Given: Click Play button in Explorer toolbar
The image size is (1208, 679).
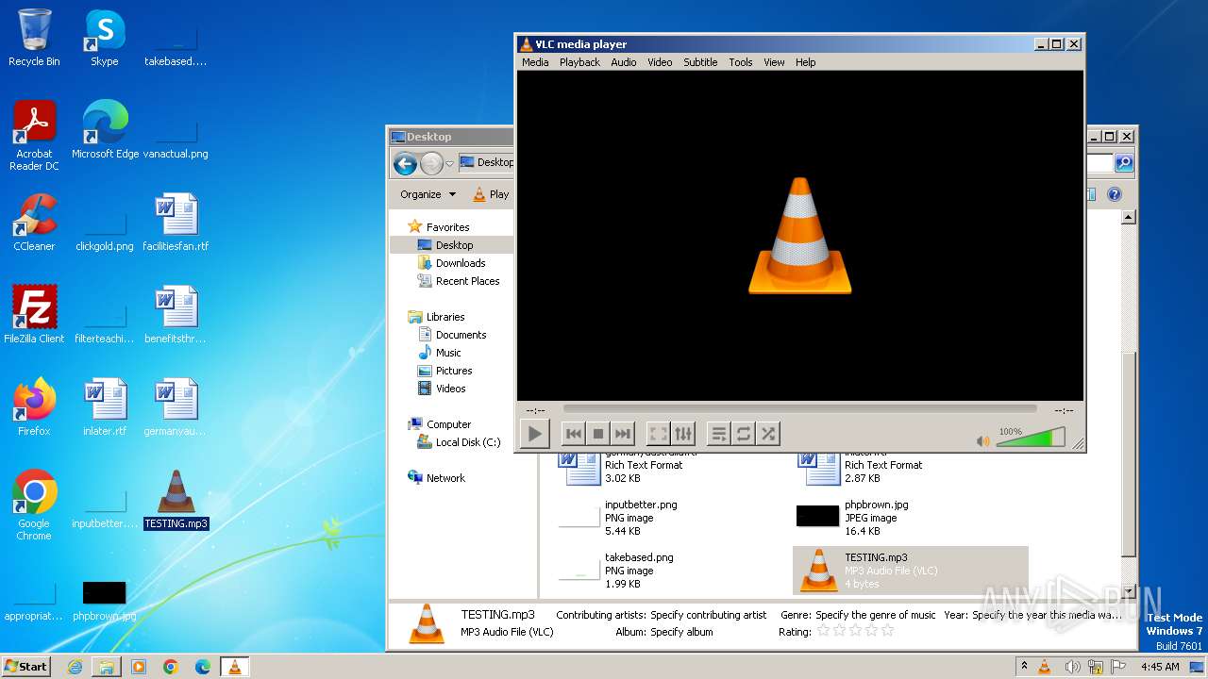Looking at the screenshot, I should click(491, 194).
